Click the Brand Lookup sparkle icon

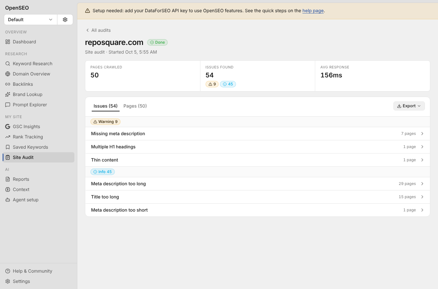tap(8, 94)
